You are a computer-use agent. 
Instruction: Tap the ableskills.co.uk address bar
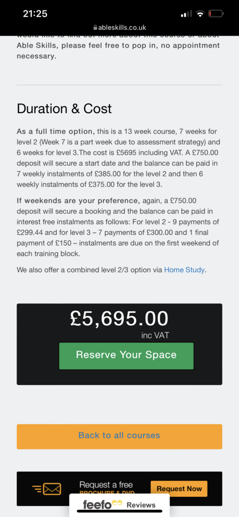[120, 27]
